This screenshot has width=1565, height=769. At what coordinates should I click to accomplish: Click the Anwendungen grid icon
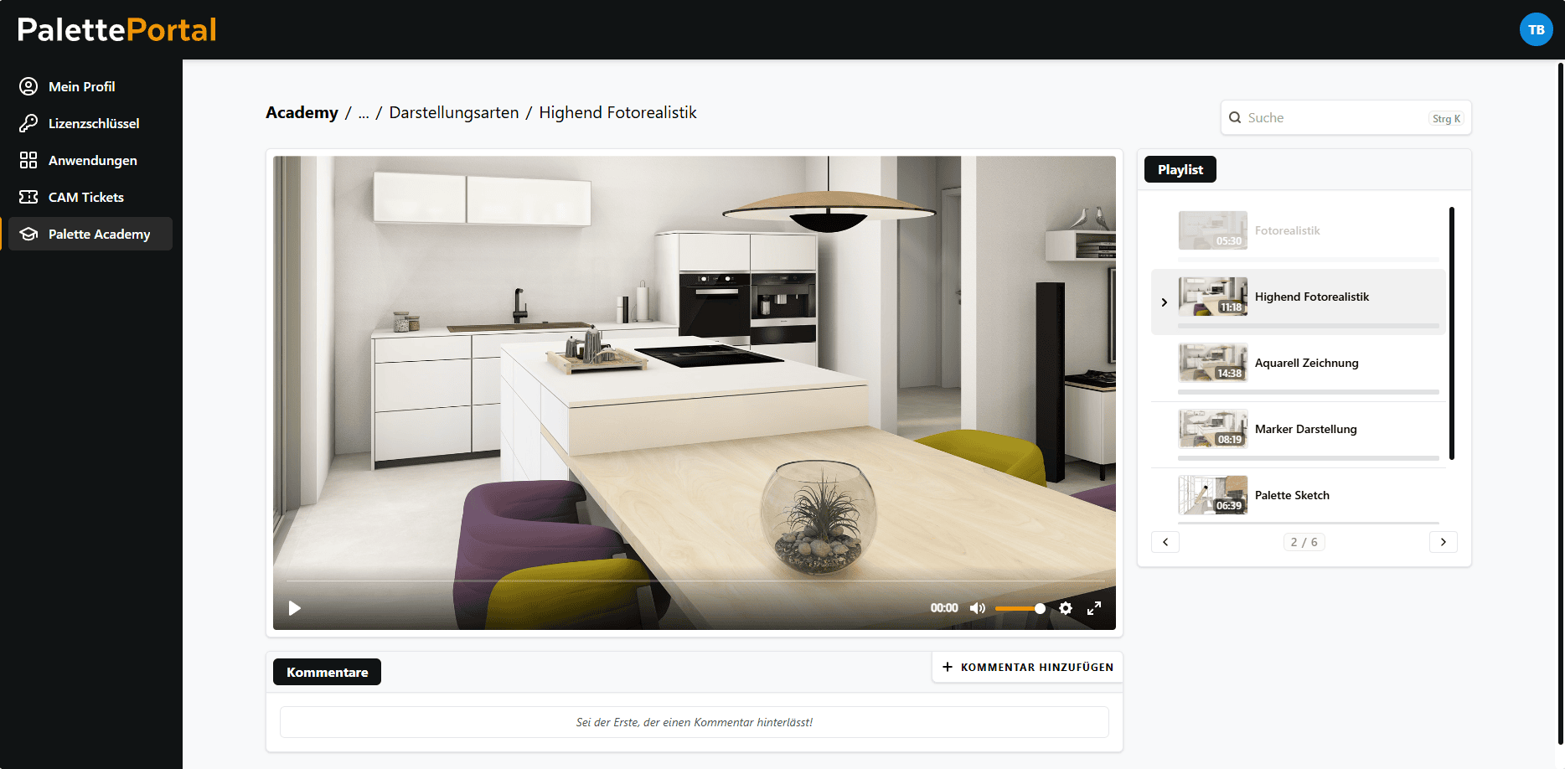(x=28, y=160)
